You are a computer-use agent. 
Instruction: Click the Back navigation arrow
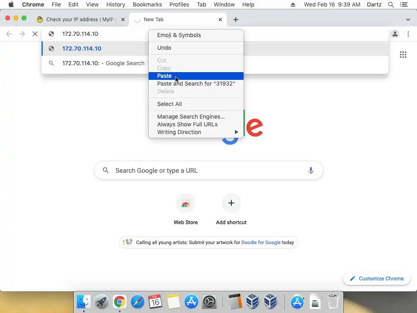(9, 34)
